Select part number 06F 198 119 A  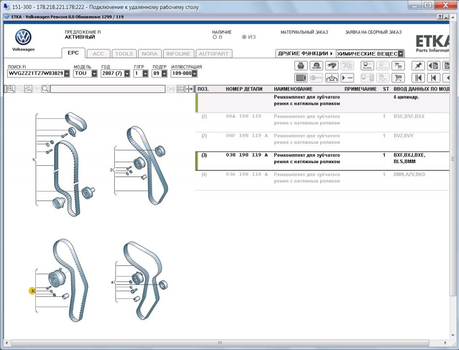click(247, 135)
